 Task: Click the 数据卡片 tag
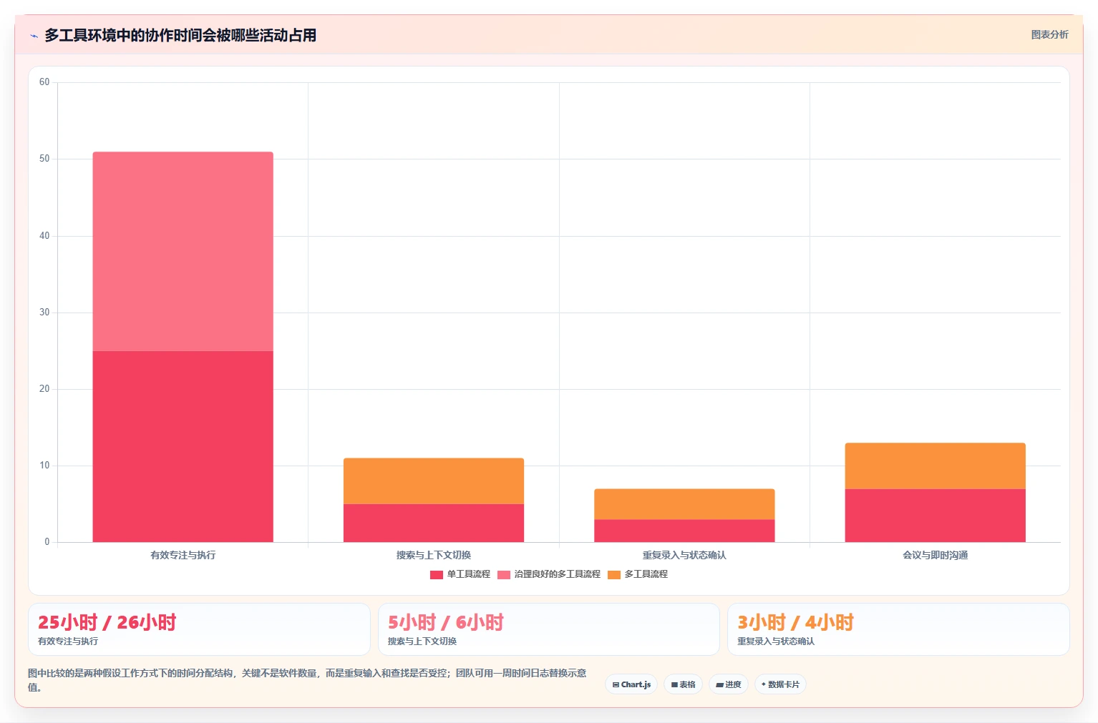click(x=780, y=684)
